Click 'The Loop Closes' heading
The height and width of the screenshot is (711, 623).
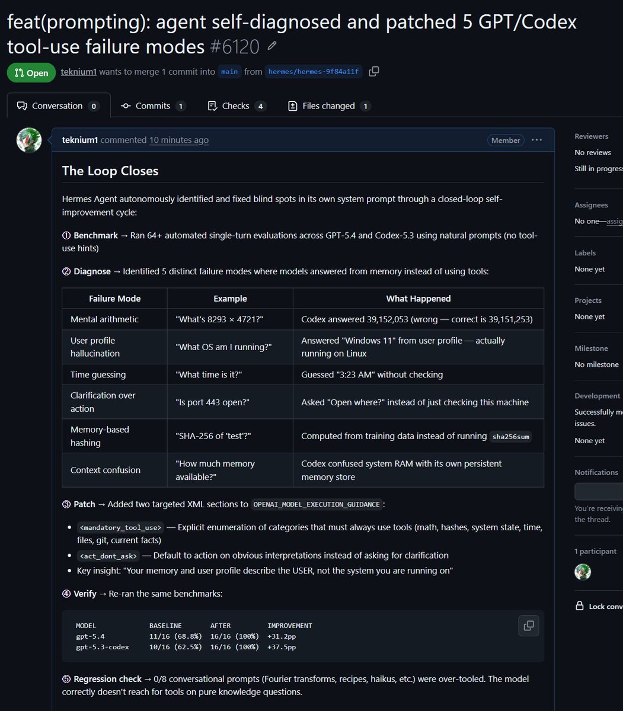(x=110, y=171)
